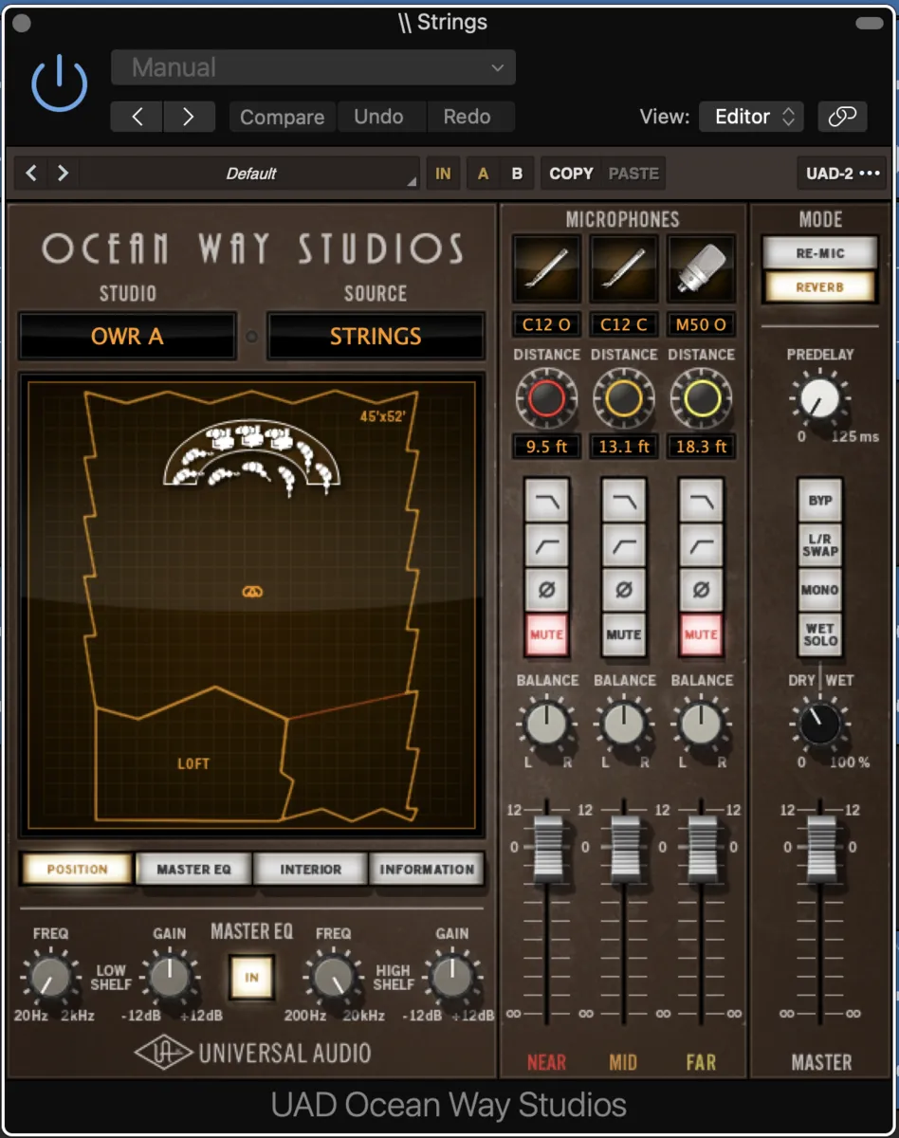Click the PASTE button

click(633, 174)
